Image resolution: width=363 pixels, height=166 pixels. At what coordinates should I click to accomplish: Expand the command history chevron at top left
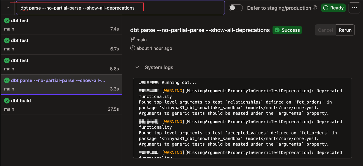tap(8, 8)
